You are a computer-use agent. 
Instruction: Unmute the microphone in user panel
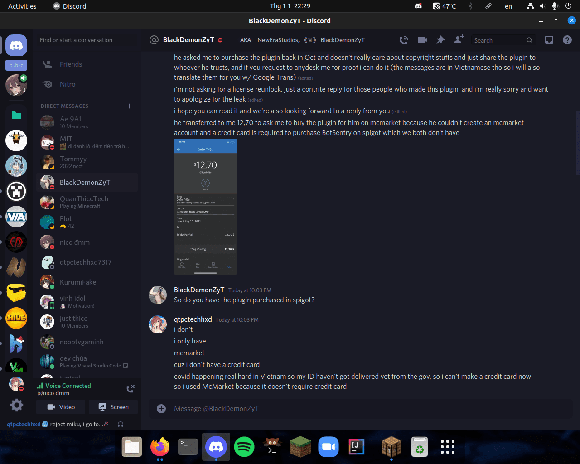pos(106,424)
